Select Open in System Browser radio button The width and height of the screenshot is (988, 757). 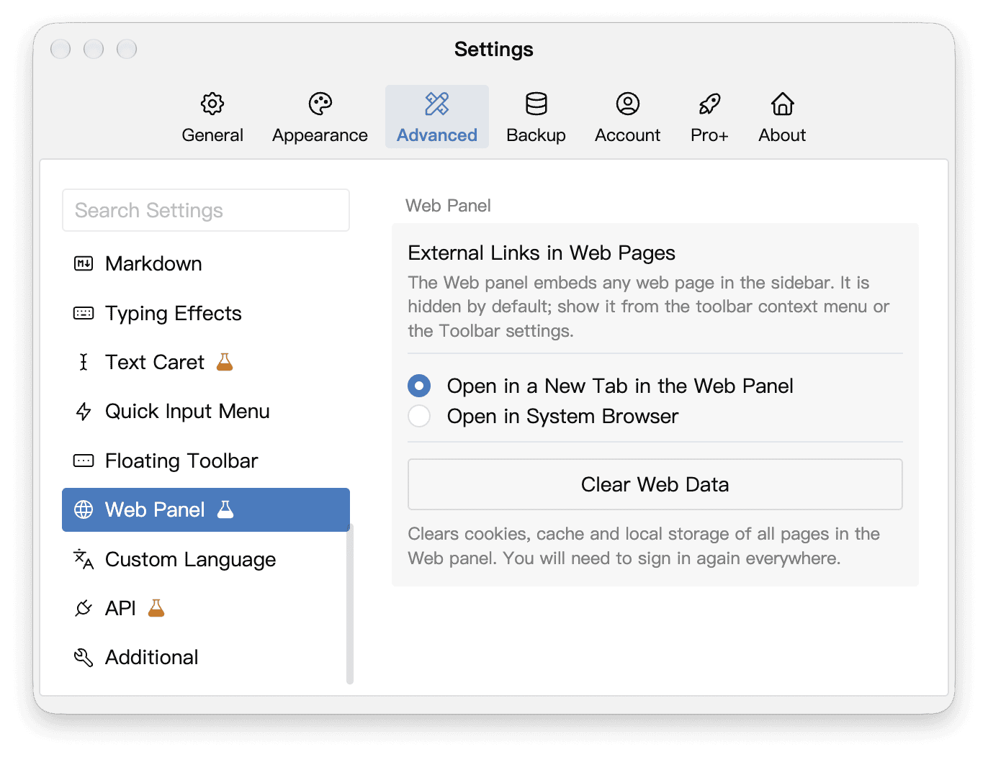pos(419,416)
